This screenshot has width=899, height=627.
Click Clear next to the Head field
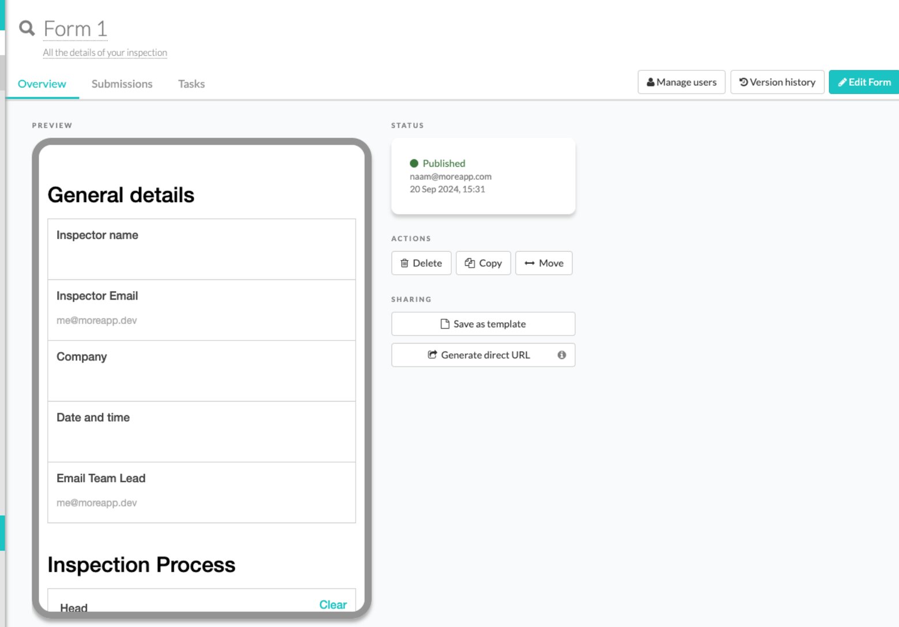click(333, 605)
